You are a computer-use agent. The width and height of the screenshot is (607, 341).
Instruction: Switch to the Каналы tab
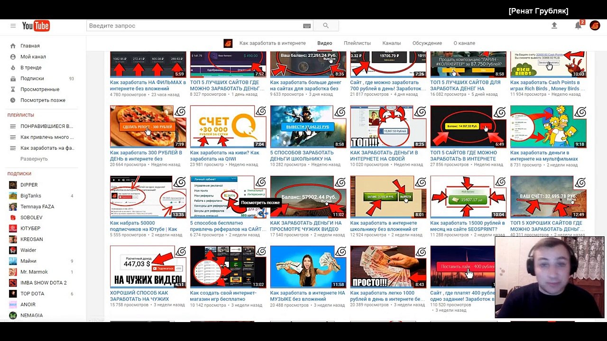[x=392, y=43]
